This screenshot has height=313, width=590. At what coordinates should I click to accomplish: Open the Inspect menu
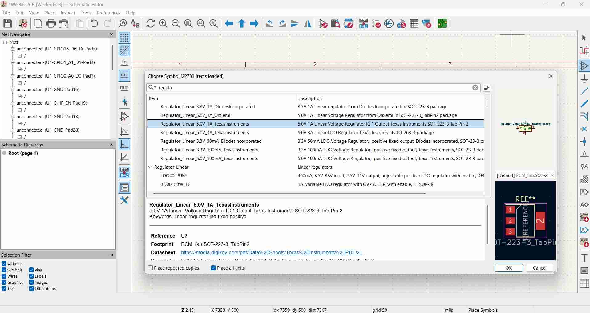pyautogui.click(x=68, y=13)
